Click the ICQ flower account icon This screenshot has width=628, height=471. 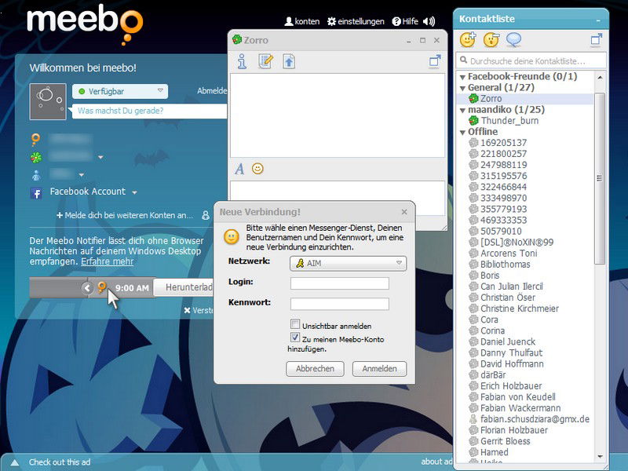click(x=36, y=158)
